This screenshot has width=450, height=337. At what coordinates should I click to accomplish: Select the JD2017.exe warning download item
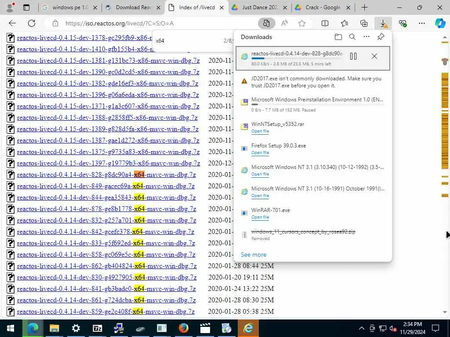tap(313, 82)
